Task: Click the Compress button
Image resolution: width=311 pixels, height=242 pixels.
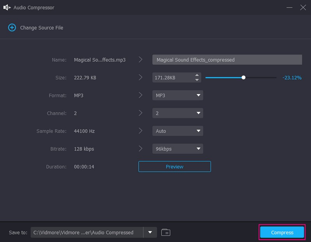Action: [282, 232]
